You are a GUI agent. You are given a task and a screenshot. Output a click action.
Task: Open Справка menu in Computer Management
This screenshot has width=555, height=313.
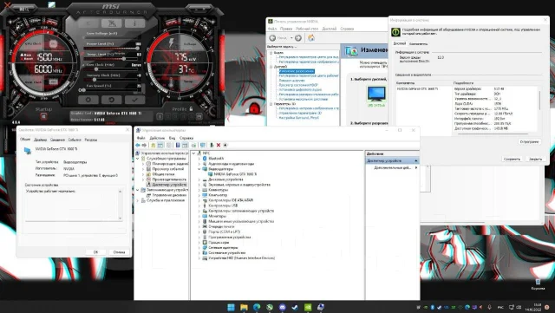click(186, 138)
